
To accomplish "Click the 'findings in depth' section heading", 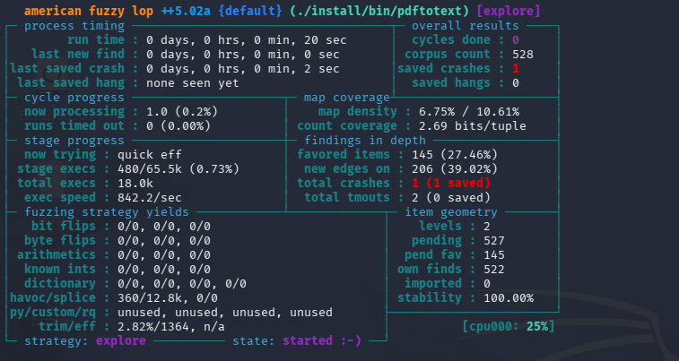I will 365,141.
